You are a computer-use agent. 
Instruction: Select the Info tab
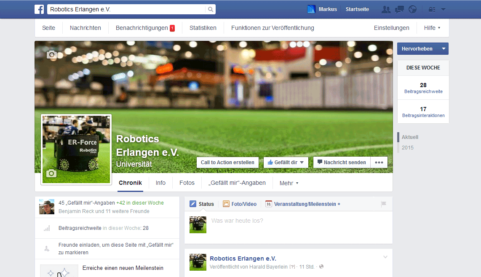160,183
